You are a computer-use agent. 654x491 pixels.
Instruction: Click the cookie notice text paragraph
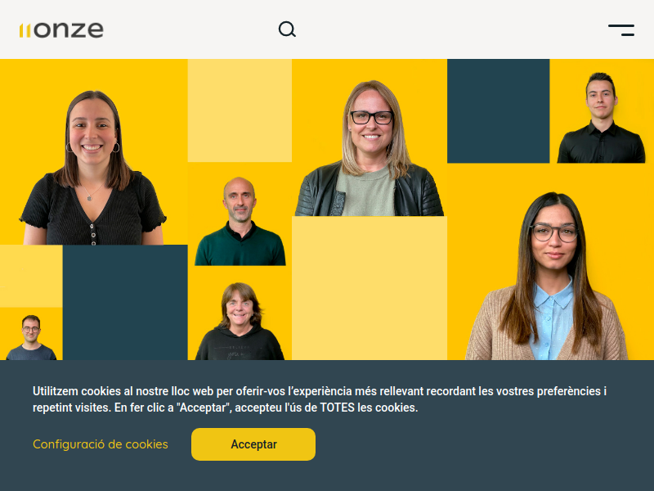pyautogui.click(x=320, y=399)
